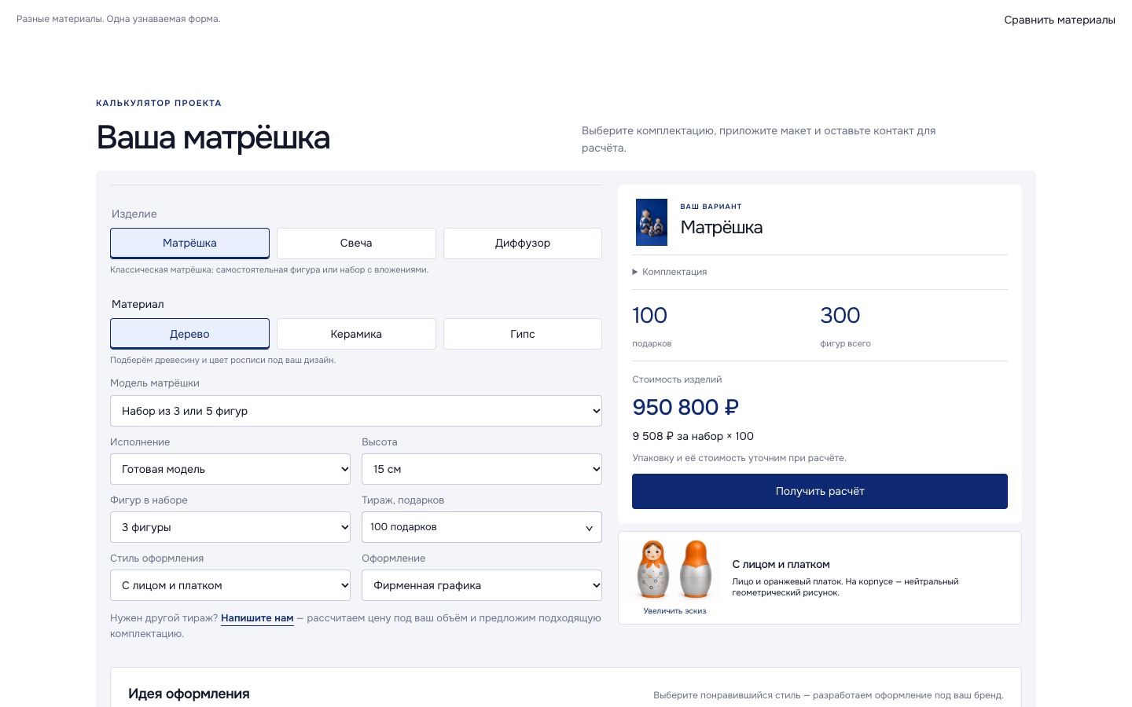Click the Увеличить эскиз link

point(674,610)
